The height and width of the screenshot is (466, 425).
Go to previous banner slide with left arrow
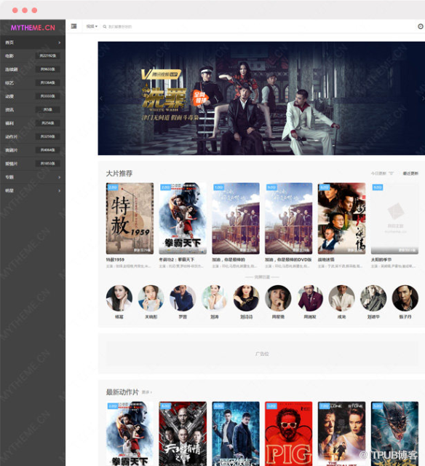tap(101, 98)
